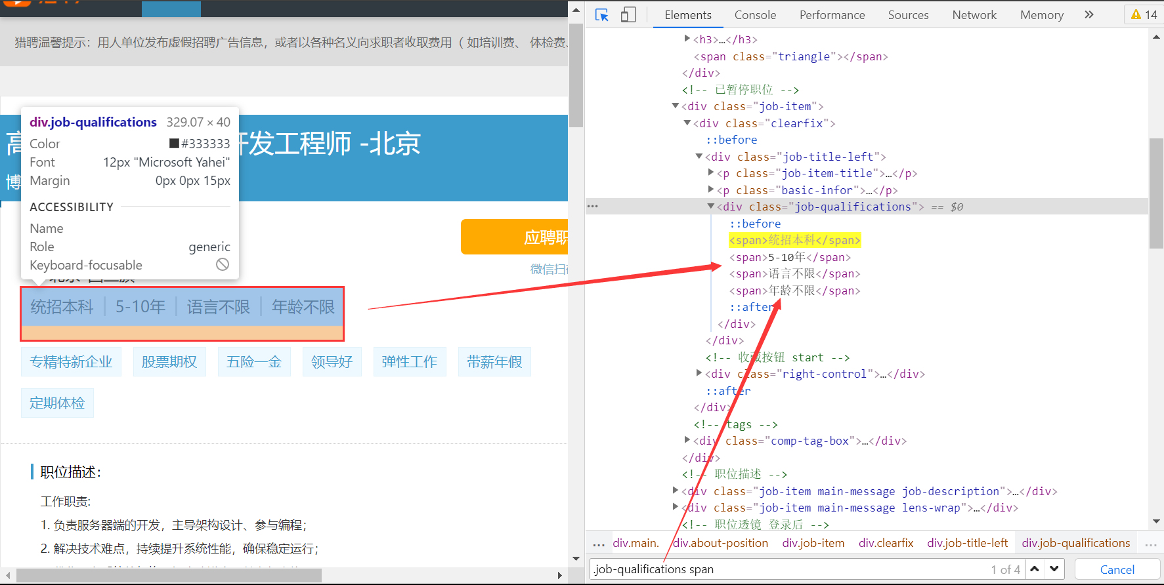The width and height of the screenshot is (1164, 585).
Task: Toggle the device toolbar icon
Action: pos(628,14)
